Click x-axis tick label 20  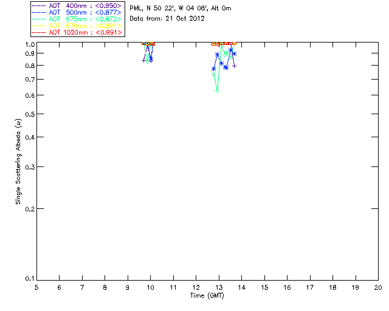click(x=378, y=287)
